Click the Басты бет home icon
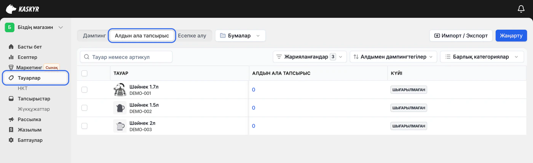 point(11,47)
